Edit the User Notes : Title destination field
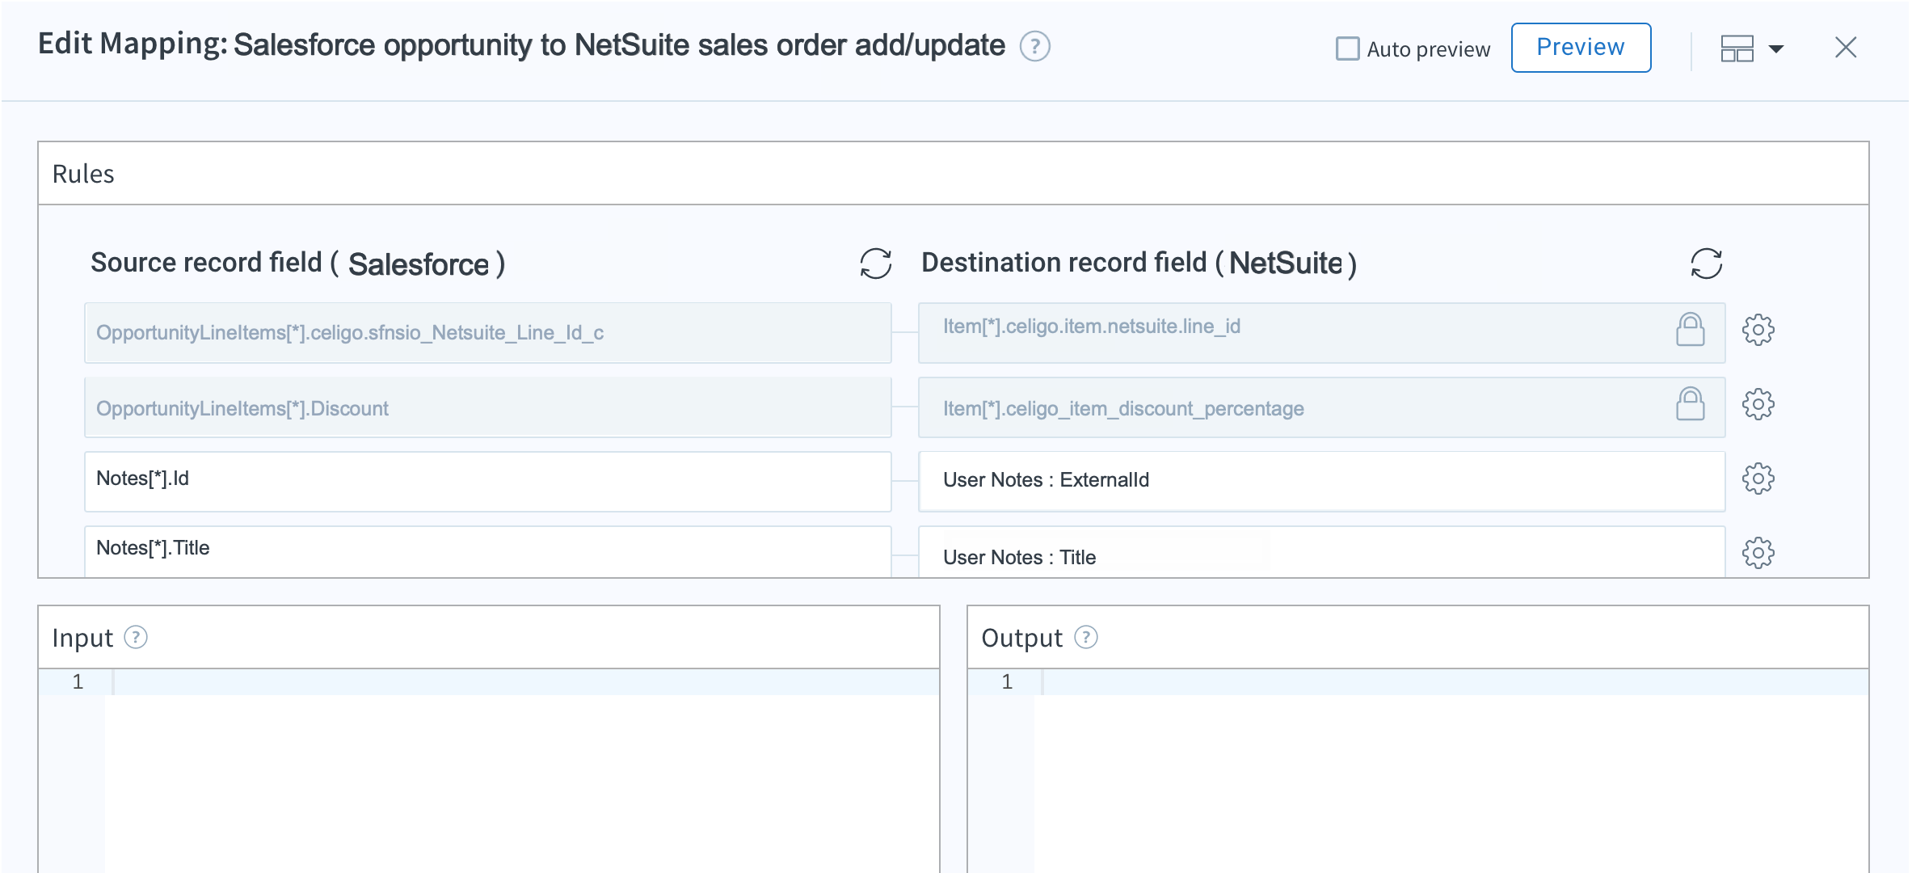Screen dimensions: 1912x873 1322,551
